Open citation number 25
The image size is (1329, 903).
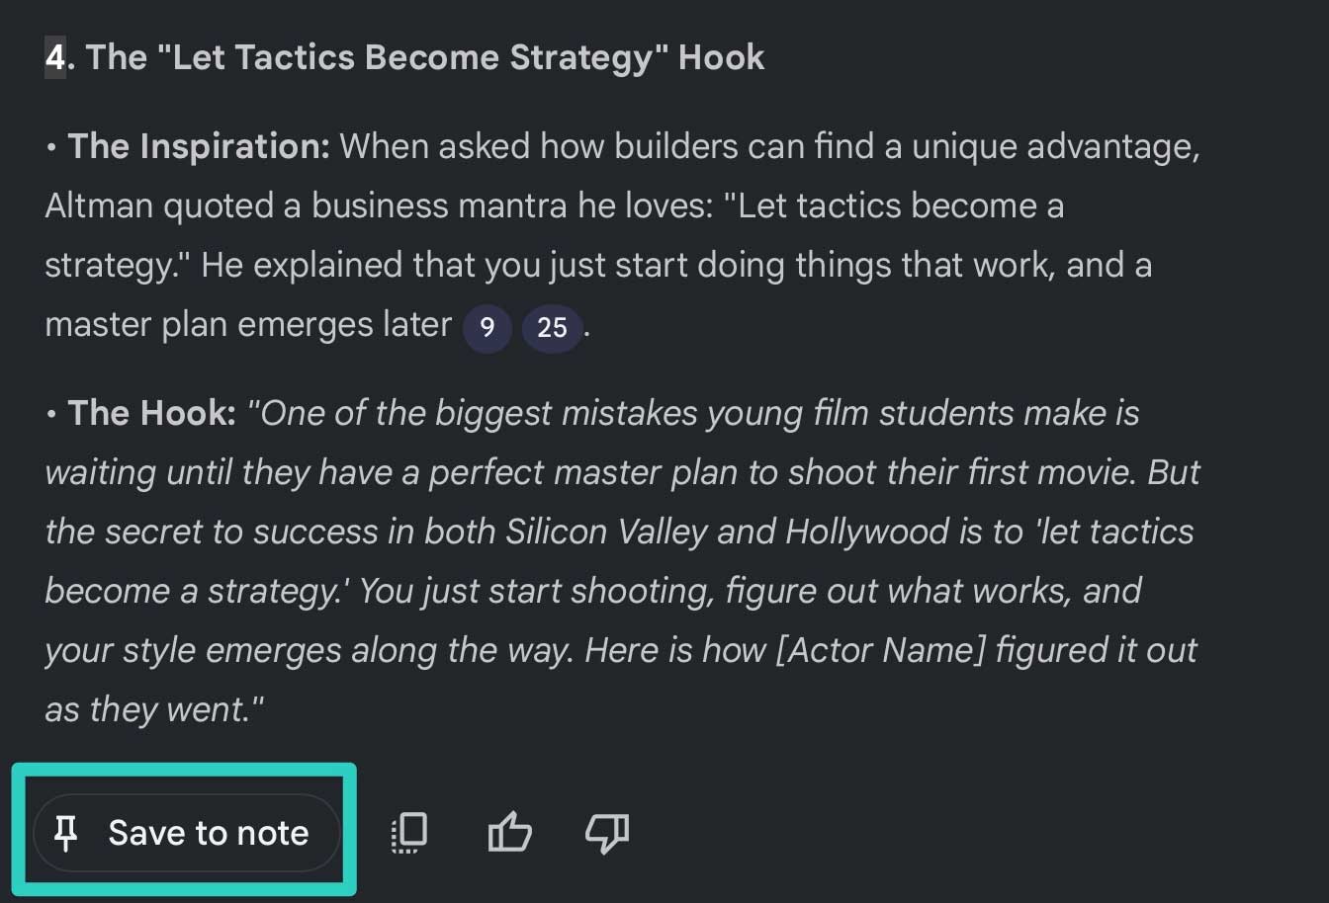pos(552,327)
